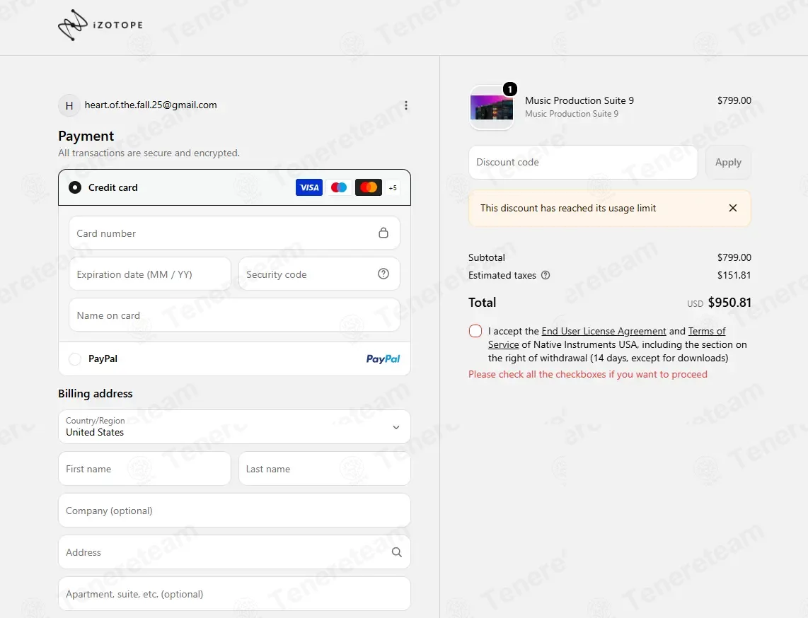The image size is (808, 618).
Task: Click the quantity badge showing 1
Action: (x=509, y=89)
